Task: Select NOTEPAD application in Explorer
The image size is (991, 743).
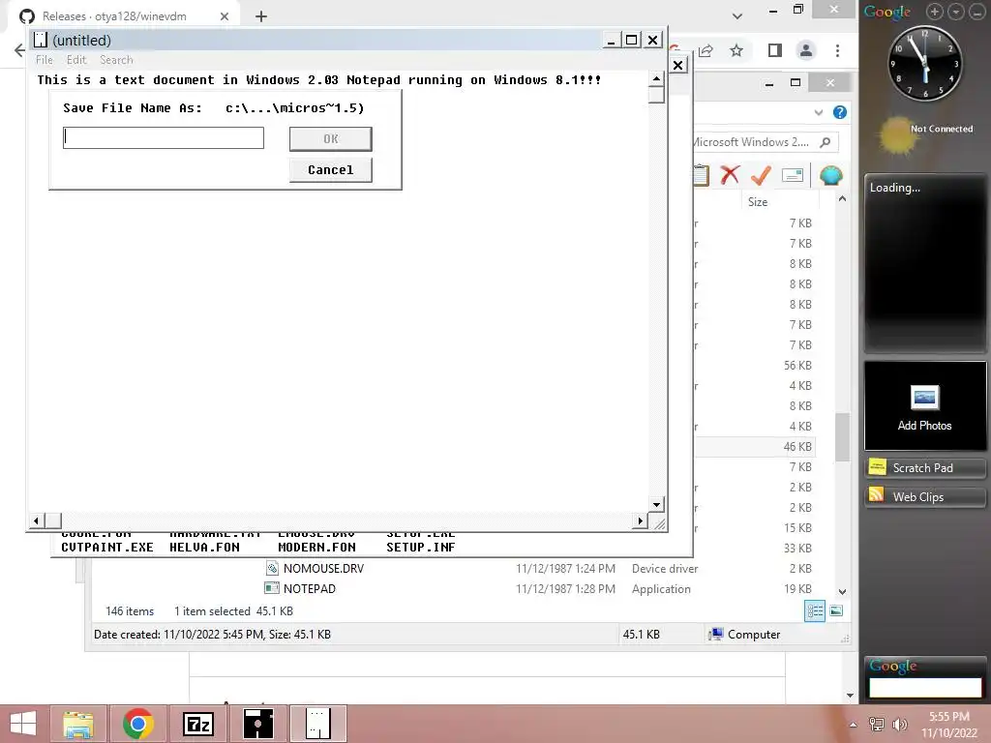Action: [x=309, y=589]
